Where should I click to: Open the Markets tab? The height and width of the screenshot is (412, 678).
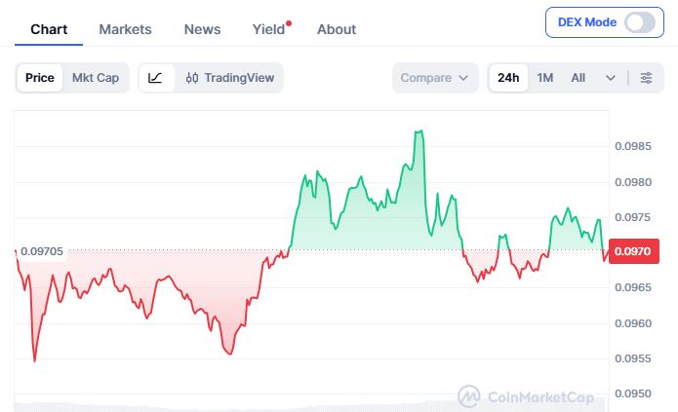point(126,29)
